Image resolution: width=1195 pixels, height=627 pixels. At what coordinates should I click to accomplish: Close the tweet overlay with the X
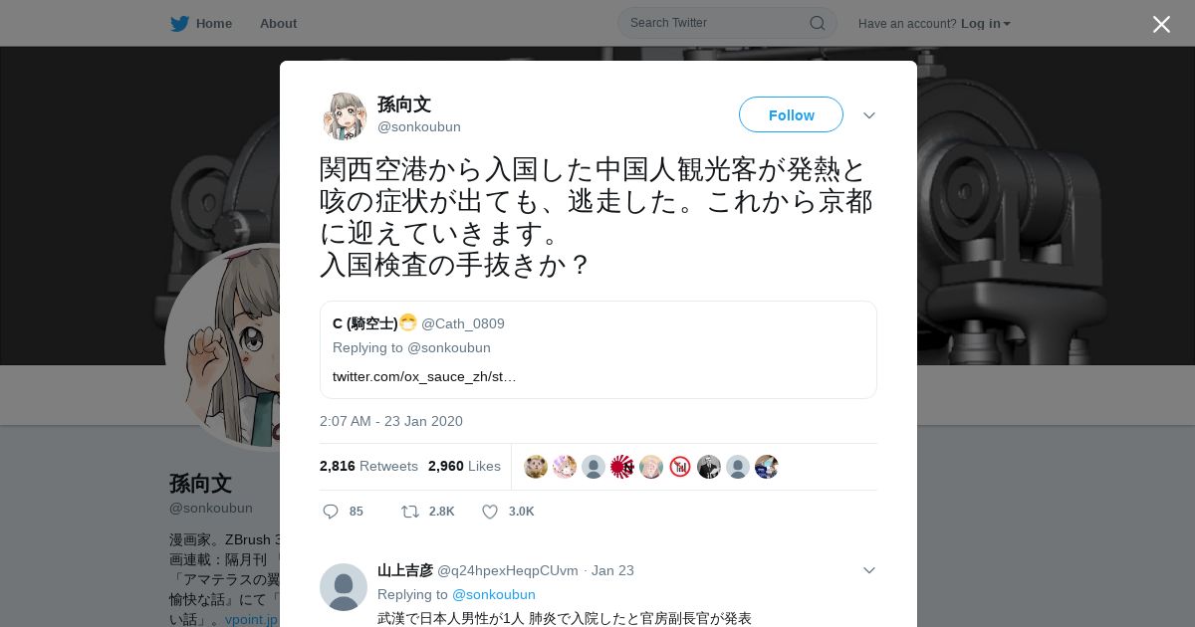pyautogui.click(x=1161, y=24)
